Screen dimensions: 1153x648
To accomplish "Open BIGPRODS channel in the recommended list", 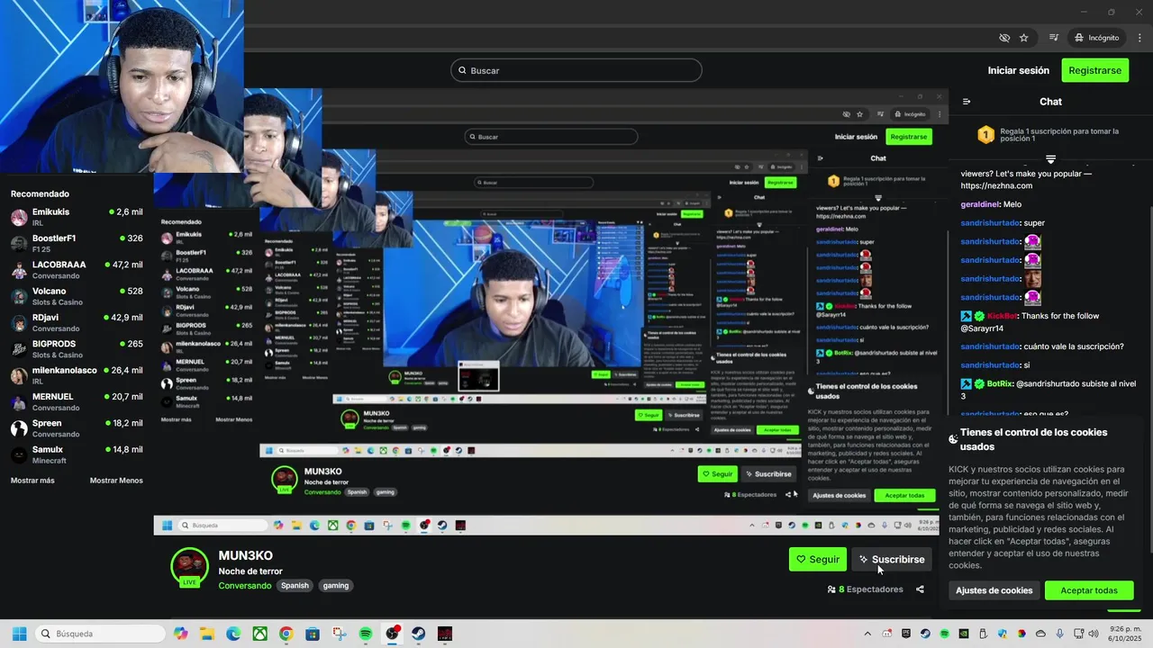I will [x=77, y=349].
